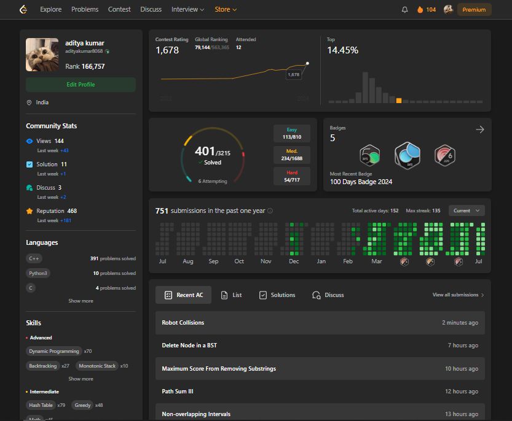The image size is (512, 421).
Task: Click the LeetCode logo icon
Action: point(23,9)
